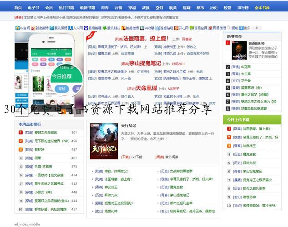Viewport: 288px width, 227px height.
Task: Click the 百度贴吧 share icon
Action: tap(157, 28)
